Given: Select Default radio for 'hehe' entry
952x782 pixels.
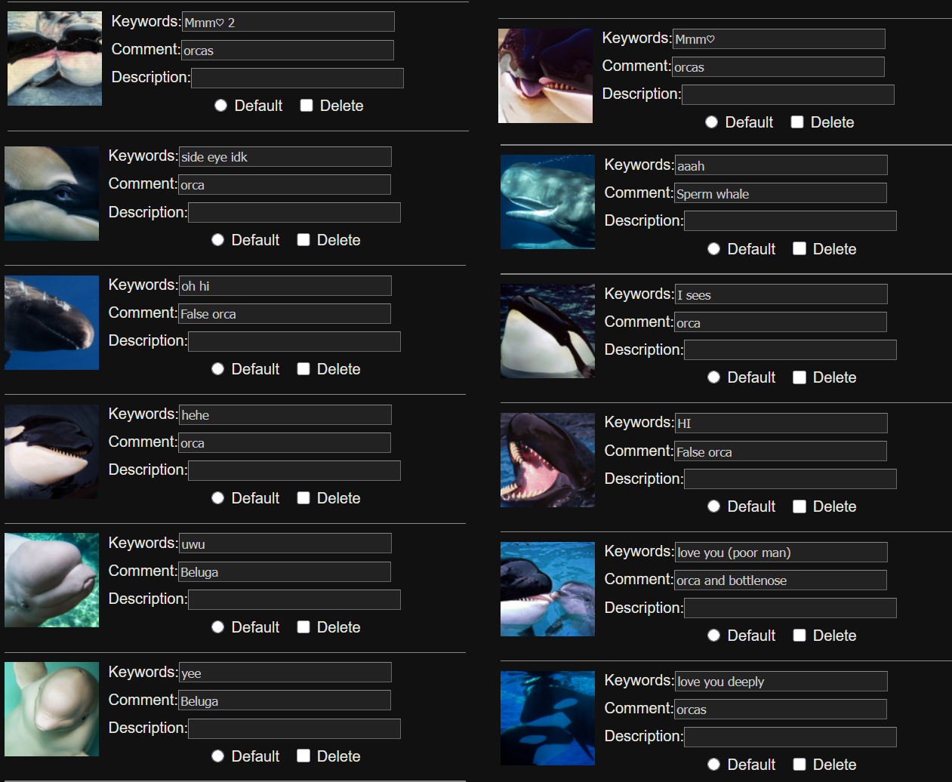Looking at the screenshot, I should (x=217, y=498).
